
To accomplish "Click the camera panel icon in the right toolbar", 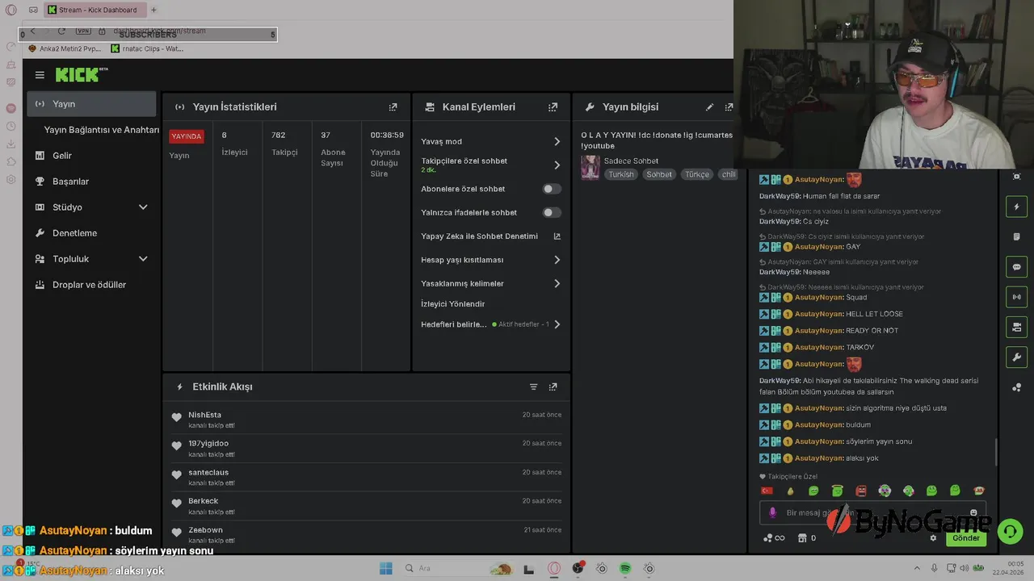I will pos(1016,327).
